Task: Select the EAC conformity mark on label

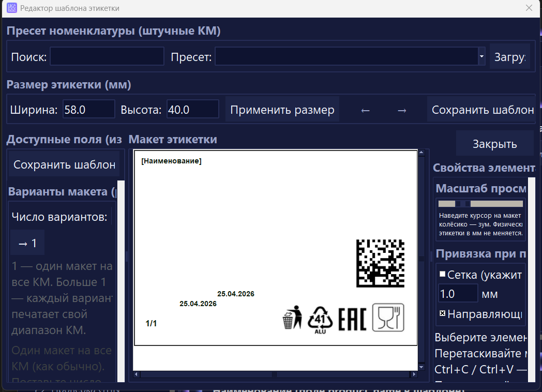Action: (x=352, y=319)
